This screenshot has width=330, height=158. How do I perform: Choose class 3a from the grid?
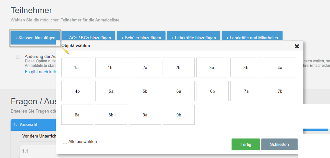coord(212,67)
